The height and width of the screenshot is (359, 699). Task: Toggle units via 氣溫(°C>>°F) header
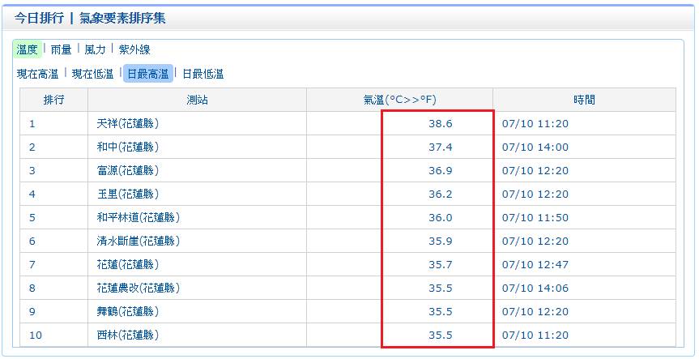[400, 100]
